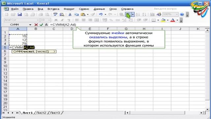Expand the Paste options dropdown arrow

click(88, 15)
